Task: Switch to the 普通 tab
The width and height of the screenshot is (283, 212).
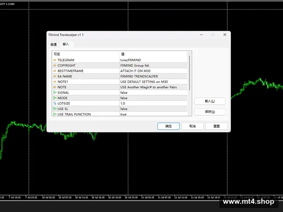Action: click(54, 44)
